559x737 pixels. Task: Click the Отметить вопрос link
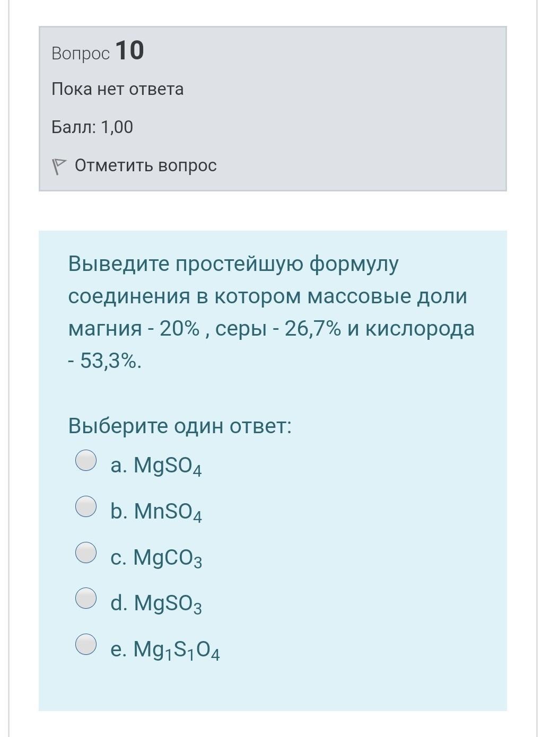145,165
